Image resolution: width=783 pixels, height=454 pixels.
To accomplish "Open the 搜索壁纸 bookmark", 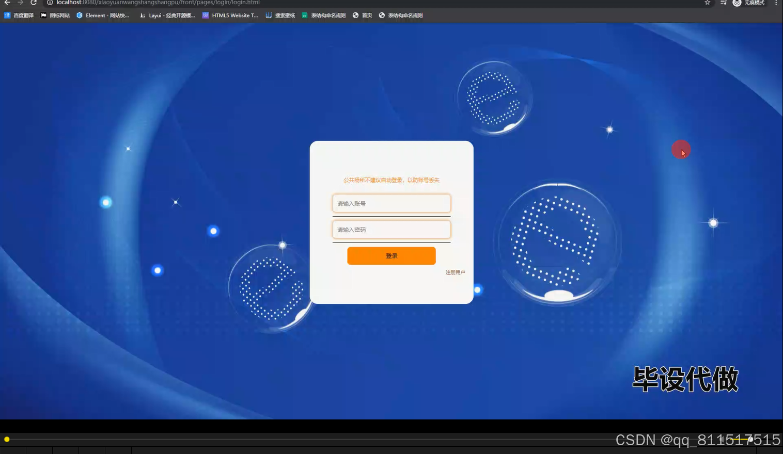I will tap(280, 15).
